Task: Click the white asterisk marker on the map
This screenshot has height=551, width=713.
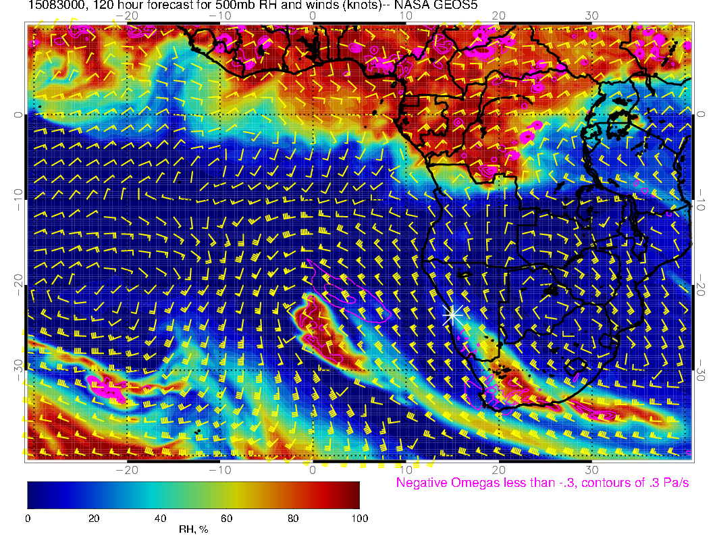Action: pyautogui.click(x=452, y=315)
